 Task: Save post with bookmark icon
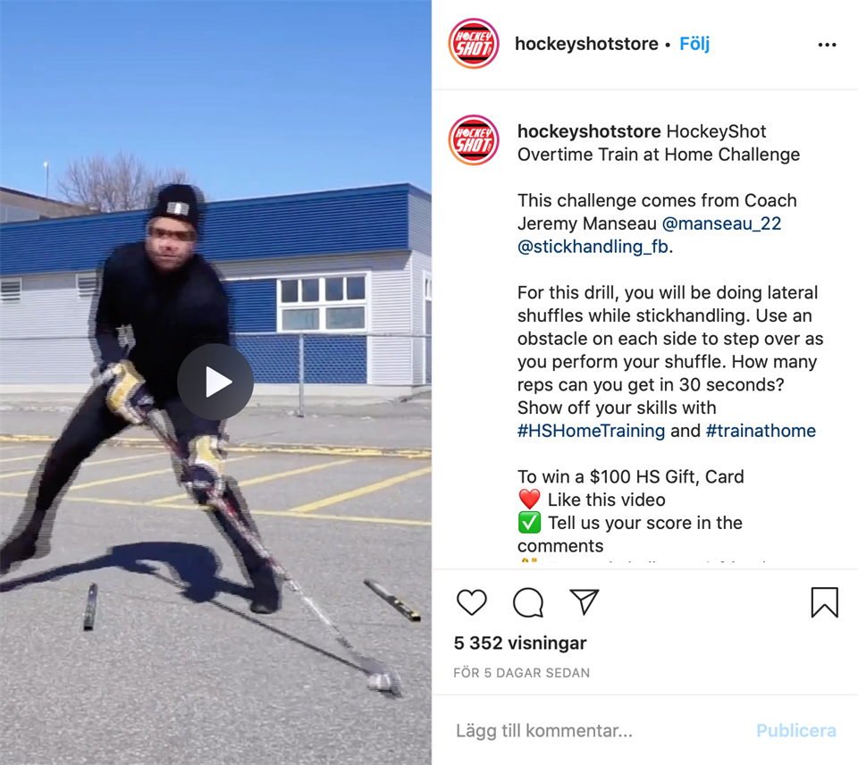tap(825, 602)
